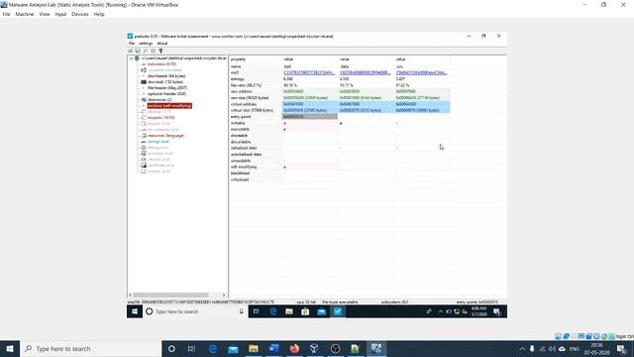
Task: Click the debug item icon in tree
Action: [143, 148]
